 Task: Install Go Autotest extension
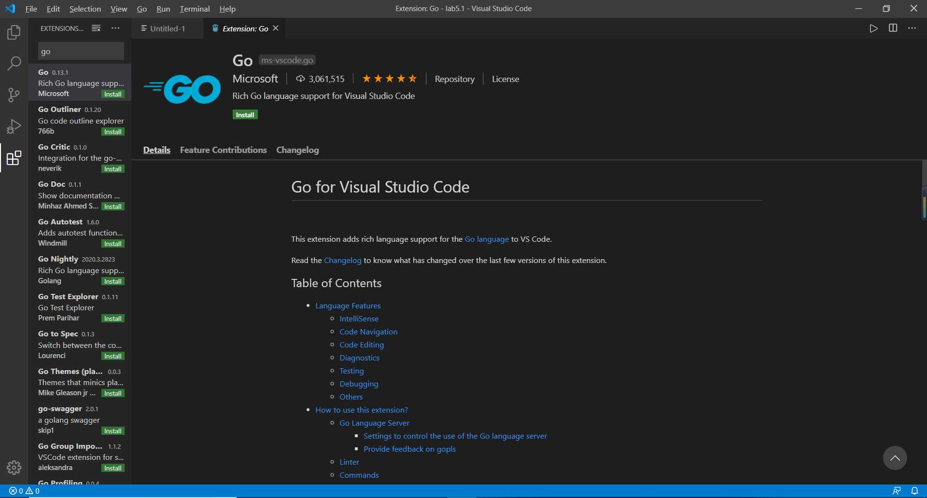[113, 244]
